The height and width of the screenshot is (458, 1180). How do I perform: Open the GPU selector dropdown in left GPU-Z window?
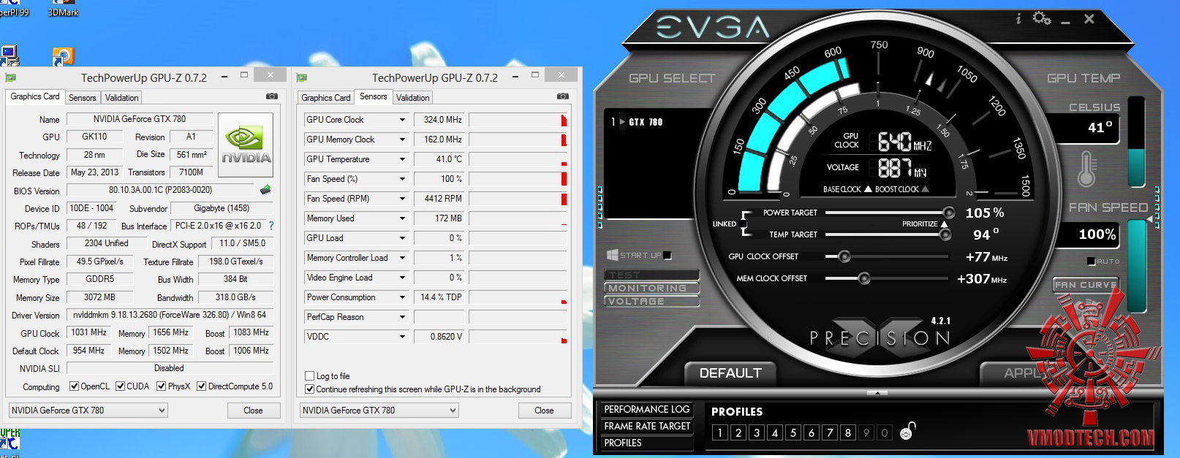click(x=88, y=411)
